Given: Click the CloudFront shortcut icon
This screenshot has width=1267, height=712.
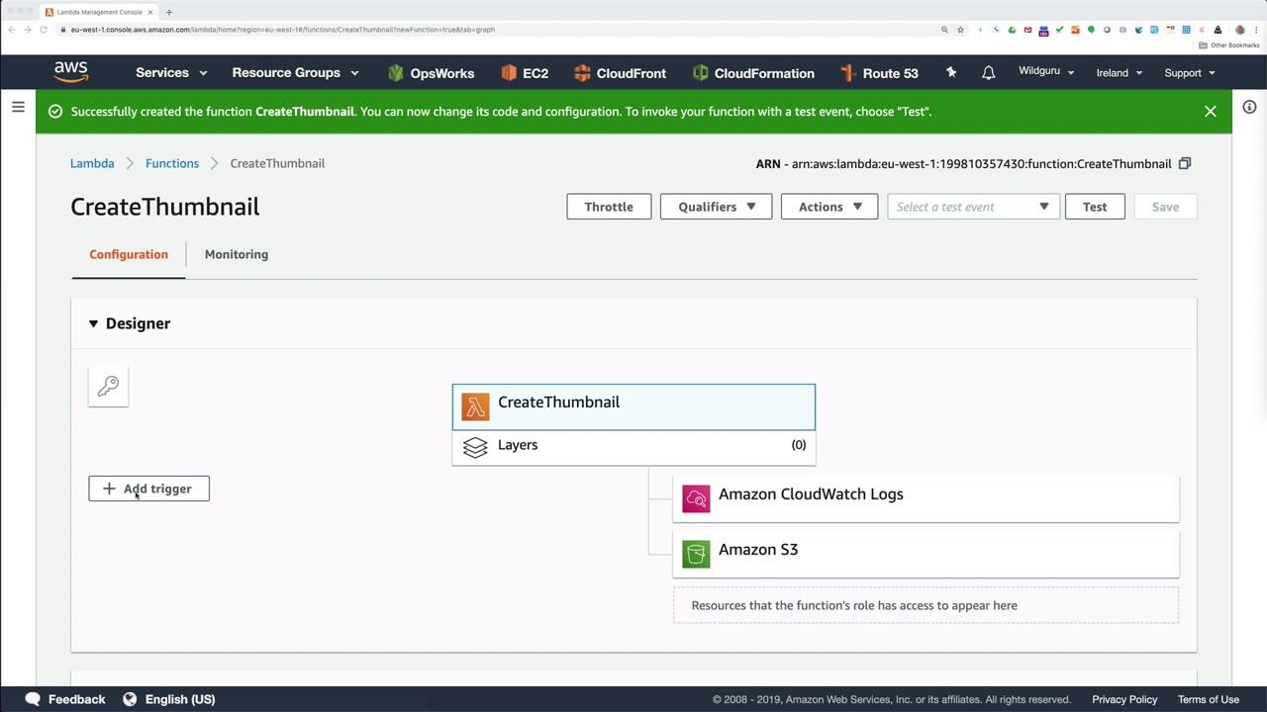Looking at the screenshot, I should pos(582,72).
